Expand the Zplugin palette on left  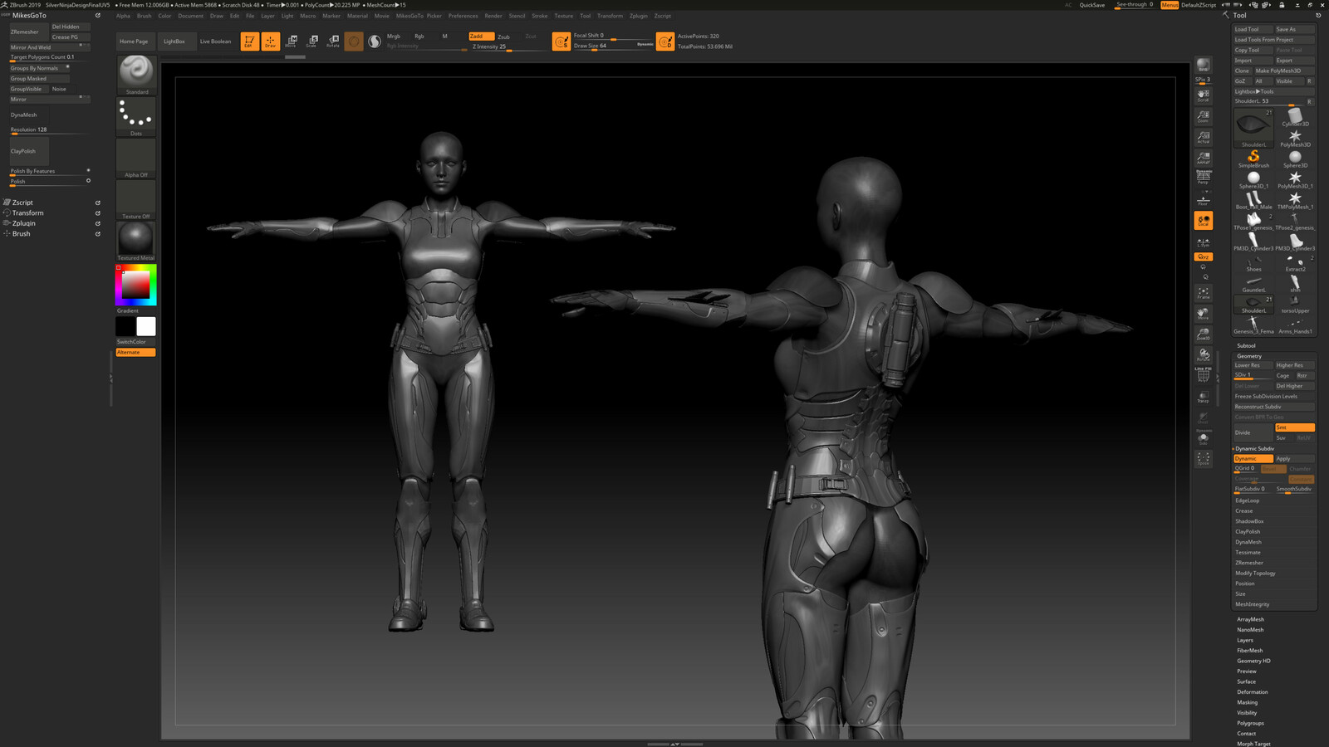tap(24, 223)
